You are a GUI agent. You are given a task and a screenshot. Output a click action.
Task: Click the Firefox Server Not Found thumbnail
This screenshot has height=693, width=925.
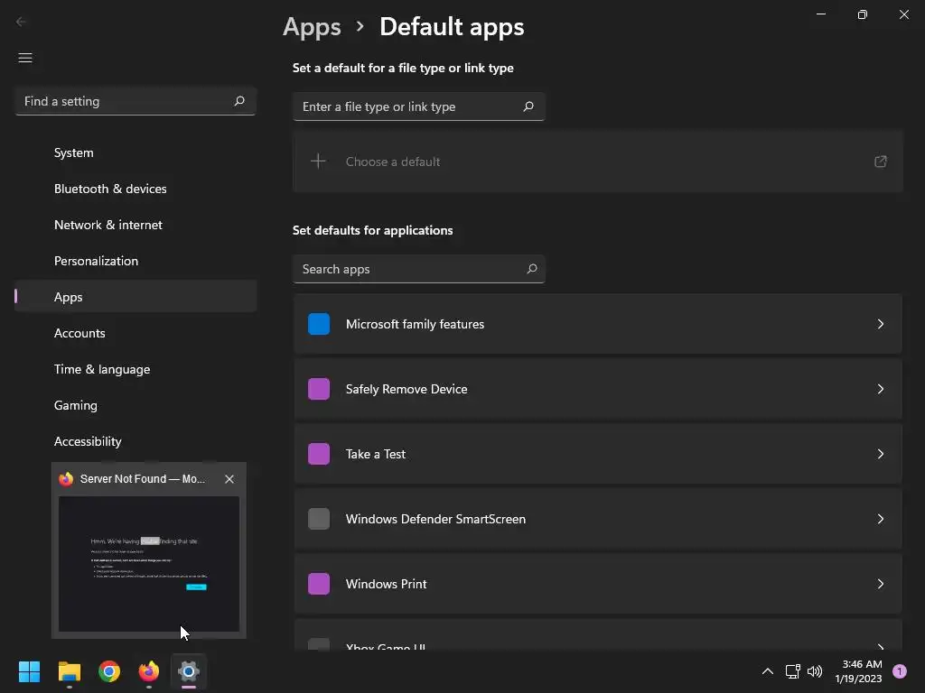(149, 564)
